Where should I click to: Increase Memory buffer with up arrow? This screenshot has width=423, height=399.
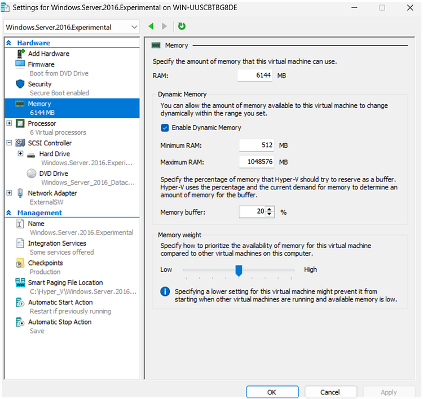coord(269,209)
